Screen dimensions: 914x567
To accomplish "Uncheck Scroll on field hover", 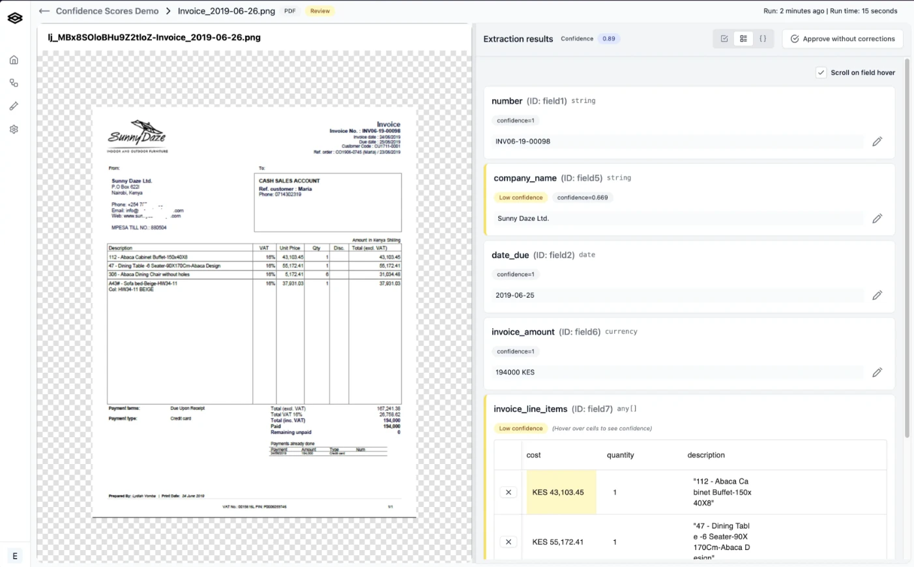I will point(821,72).
